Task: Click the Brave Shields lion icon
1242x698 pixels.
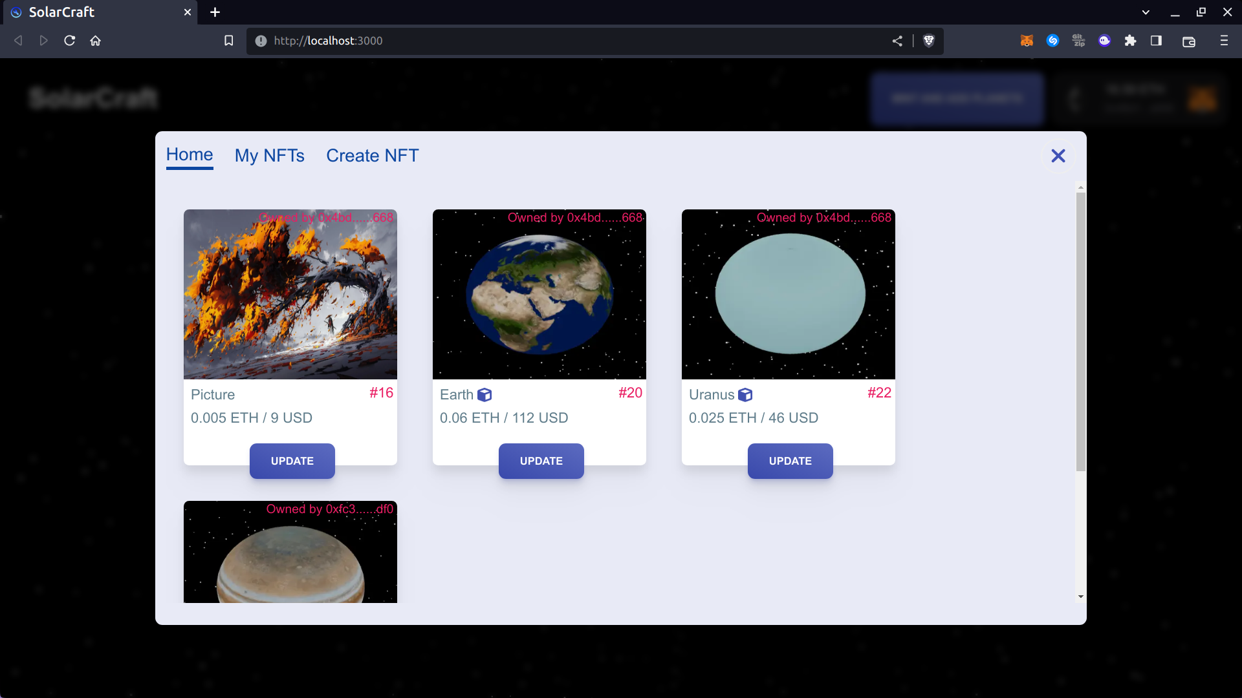Action: click(x=929, y=41)
